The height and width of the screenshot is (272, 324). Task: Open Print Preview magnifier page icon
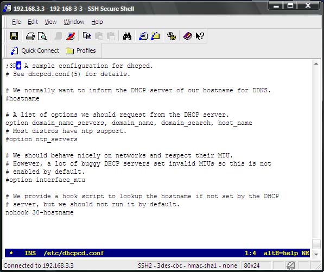coord(42,36)
